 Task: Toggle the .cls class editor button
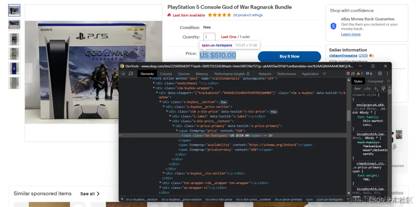pyautogui.click(x=367, y=88)
